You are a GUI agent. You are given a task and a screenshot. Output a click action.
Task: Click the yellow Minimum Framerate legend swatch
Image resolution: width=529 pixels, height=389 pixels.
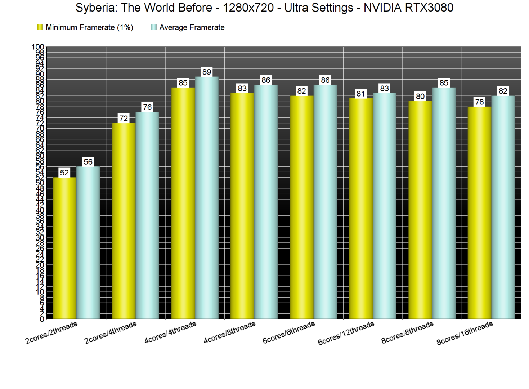pos(40,27)
